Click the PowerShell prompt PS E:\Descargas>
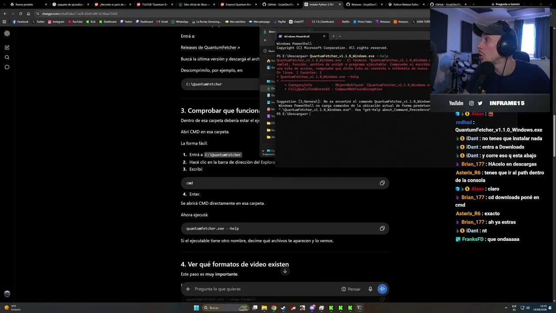This screenshot has height=313, width=556. 292,114
